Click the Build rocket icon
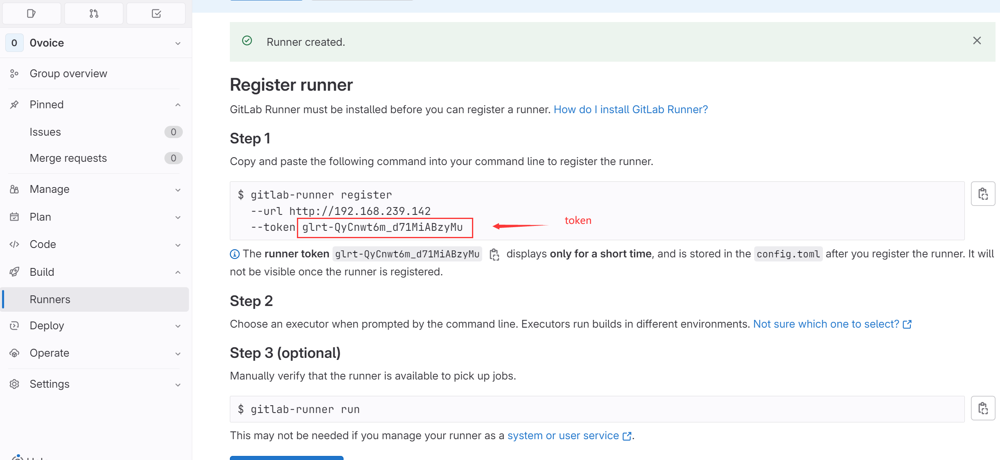 (x=14, y=272)
